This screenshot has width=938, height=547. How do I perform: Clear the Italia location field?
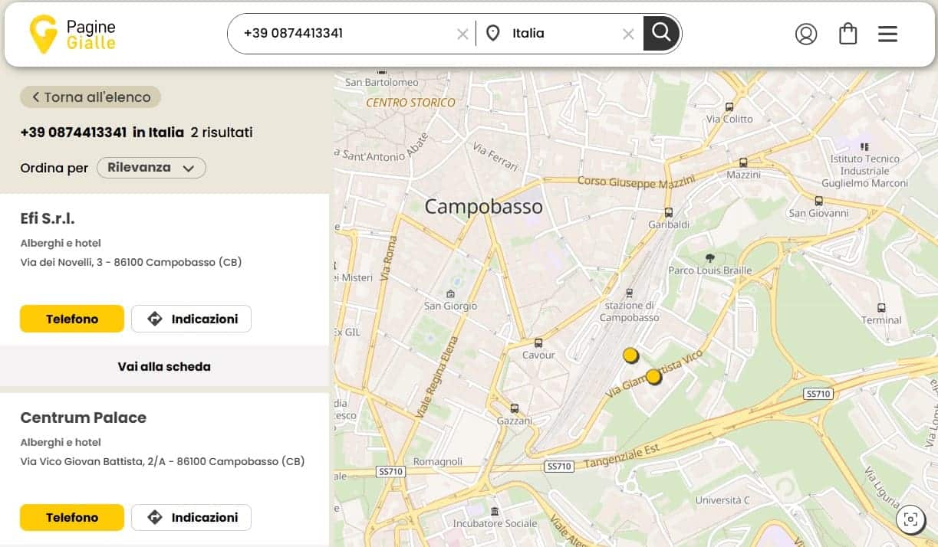628,34
